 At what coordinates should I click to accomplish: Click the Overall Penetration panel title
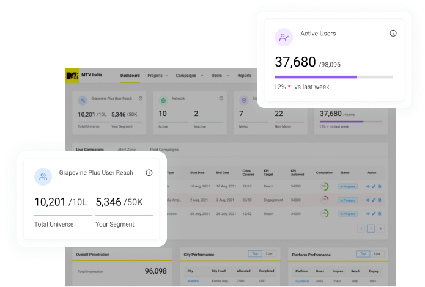tap(93, 255)
